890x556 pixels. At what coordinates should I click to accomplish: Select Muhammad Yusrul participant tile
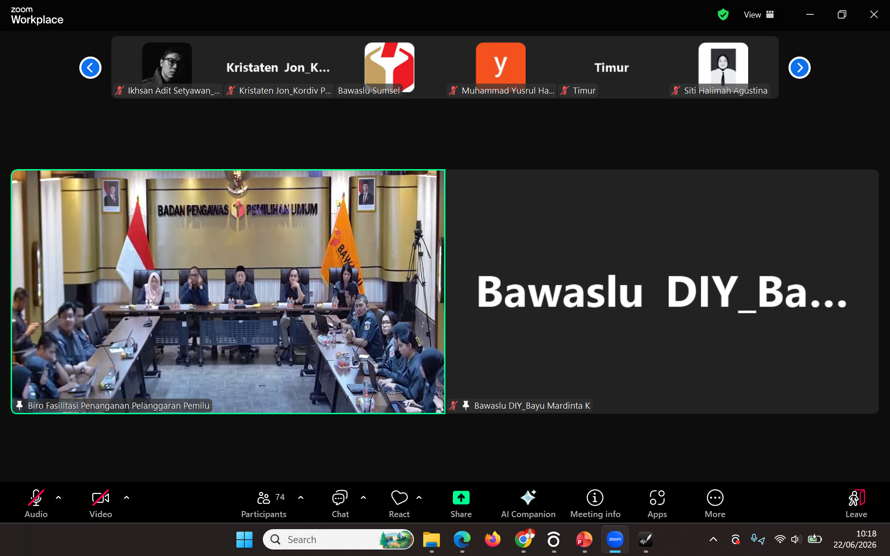coord(501,68)
